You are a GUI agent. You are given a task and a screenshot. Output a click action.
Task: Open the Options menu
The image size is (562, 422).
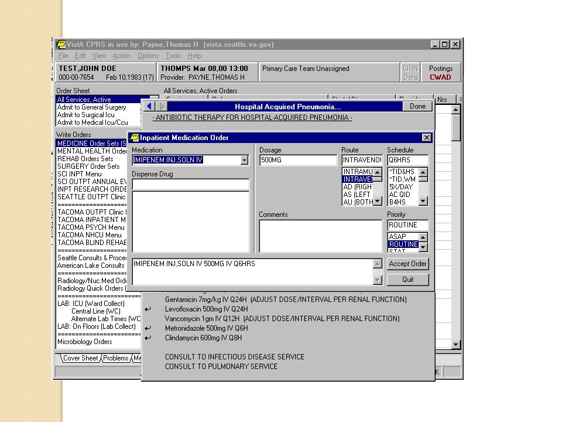pos(148,56)
